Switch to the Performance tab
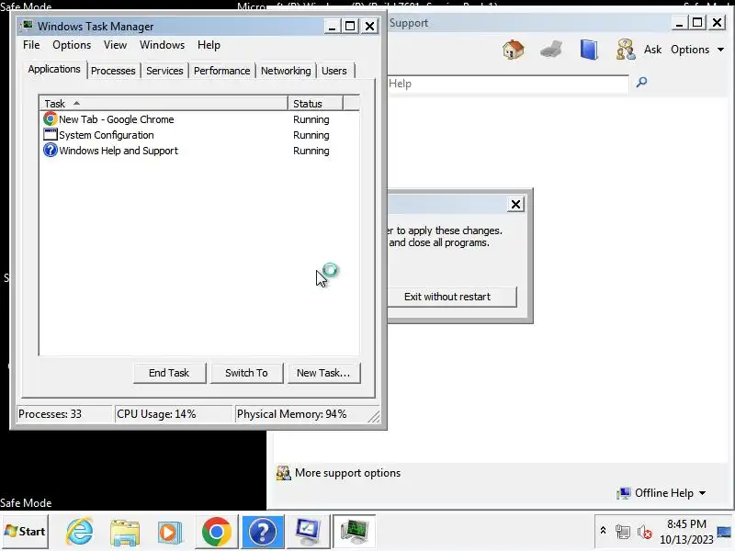Image resolution: width=735 pixels, height=551 pixels. click(221, 71)
